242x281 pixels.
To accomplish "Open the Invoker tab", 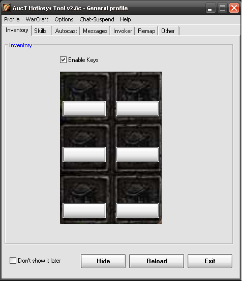I will tap(123, 31).
